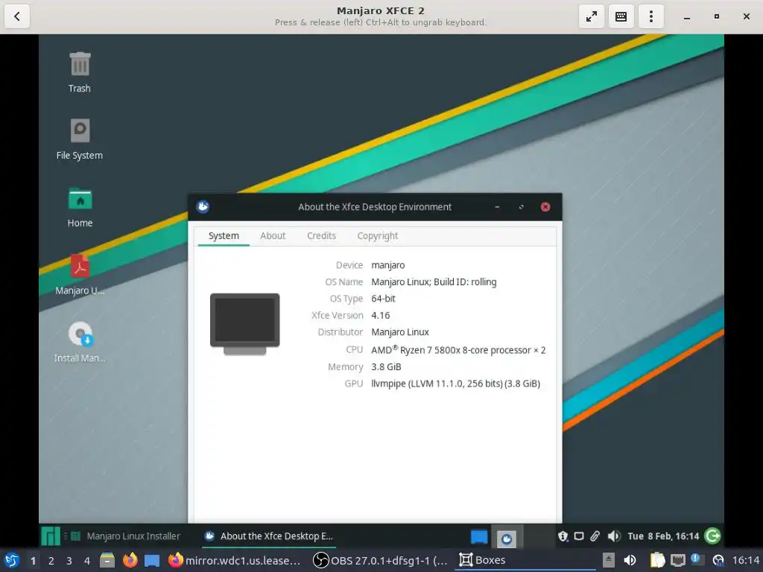Select the Memory value 3.8 GiB
This screenshot has height=572, width=763.
[386, 366]
